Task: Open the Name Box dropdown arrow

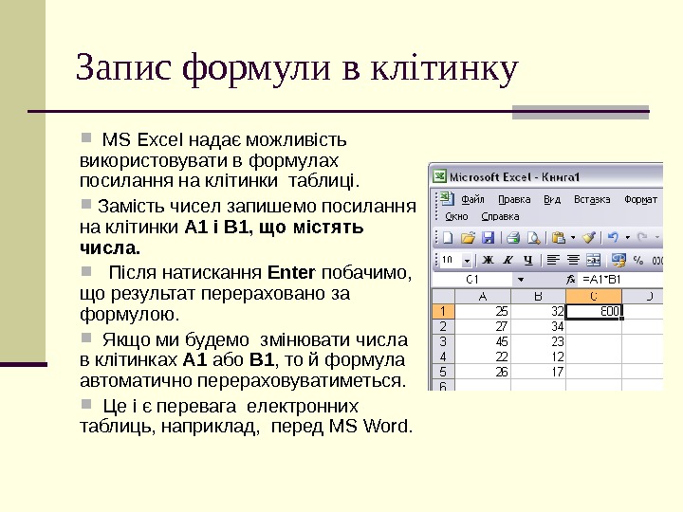Action: point(521,280)
